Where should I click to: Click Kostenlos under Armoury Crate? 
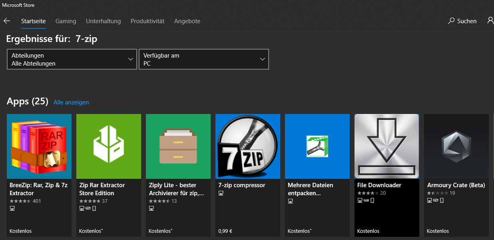(x=438, y=231)
